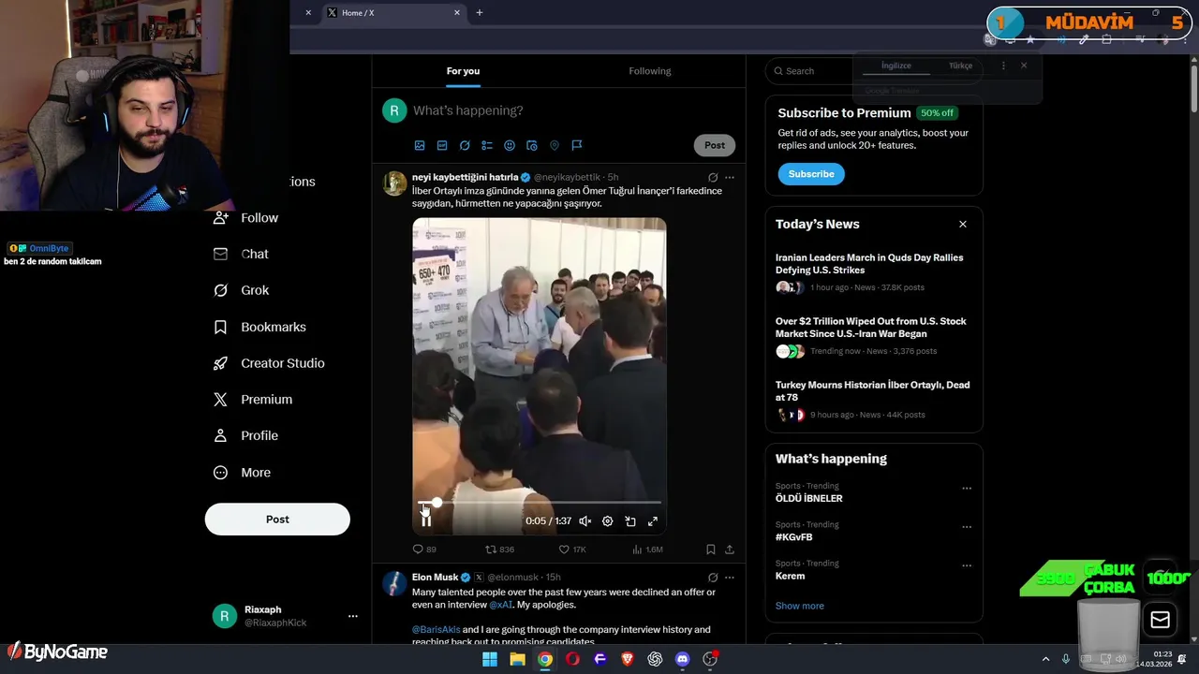Insert a GIF in the composer
This screenshot has width=1199, height=674.
(442, 145)
